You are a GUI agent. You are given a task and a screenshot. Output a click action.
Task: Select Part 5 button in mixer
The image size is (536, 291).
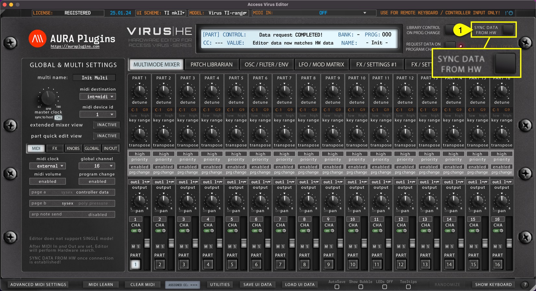click(232, 264)
